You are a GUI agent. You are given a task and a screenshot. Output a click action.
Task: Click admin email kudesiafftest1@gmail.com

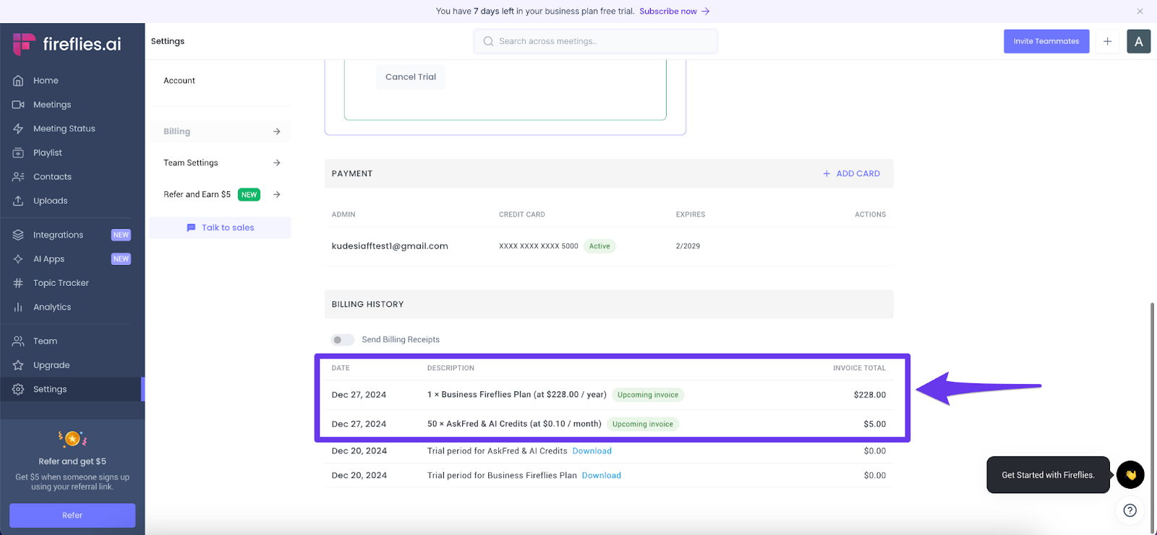point(390,246)
